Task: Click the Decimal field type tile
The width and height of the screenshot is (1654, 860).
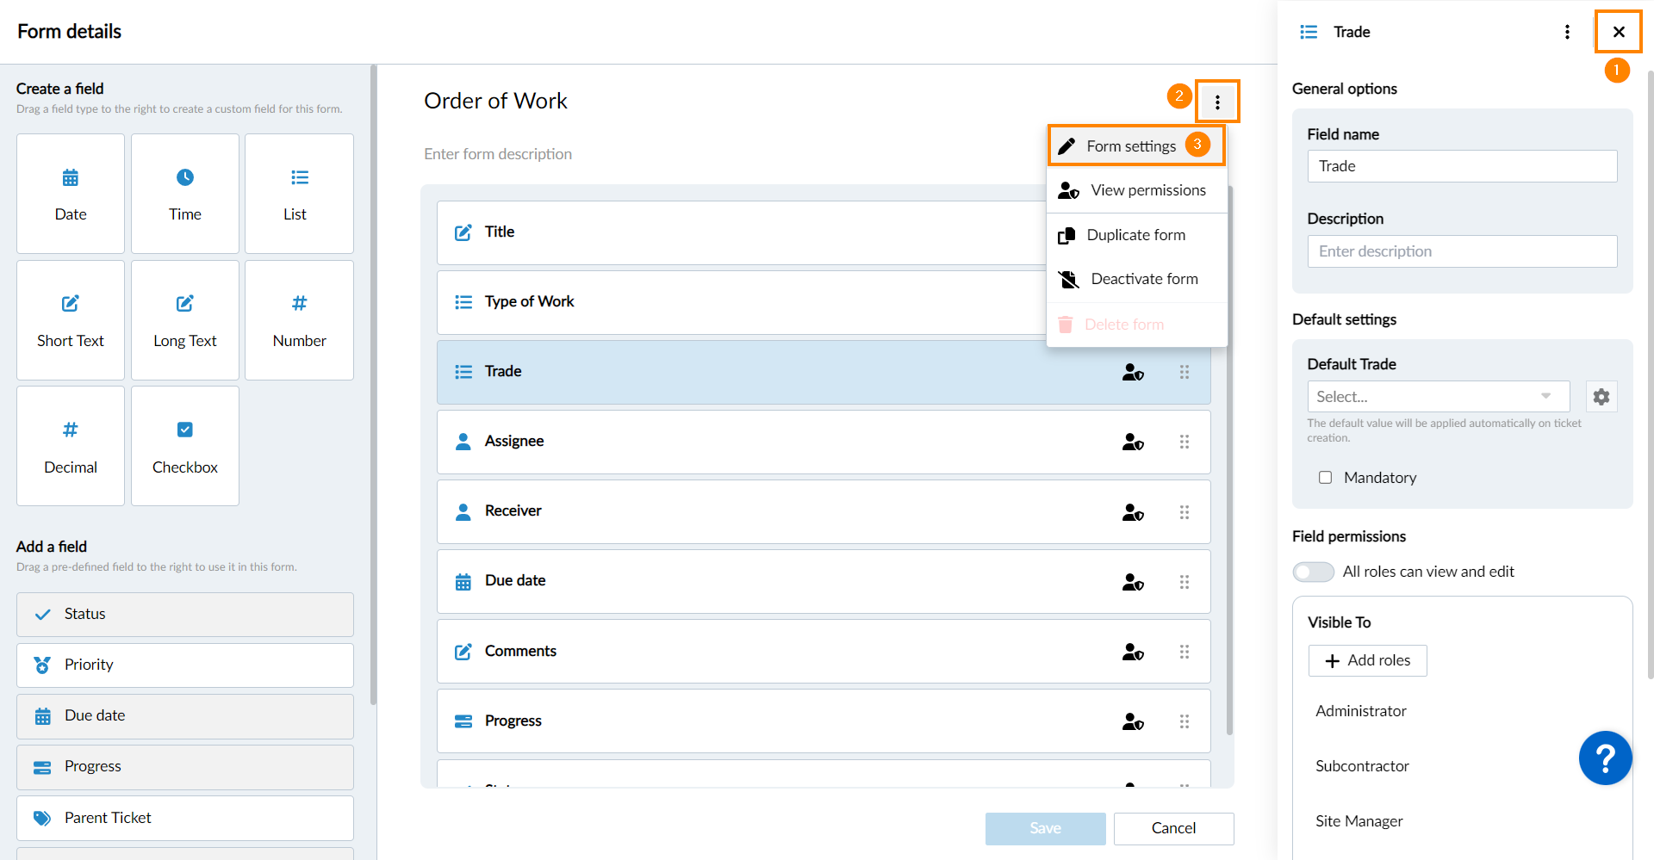Action: 71,446
